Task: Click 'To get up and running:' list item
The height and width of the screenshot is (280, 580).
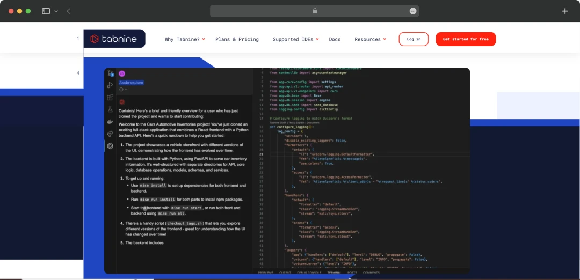Action: [144, 179]
